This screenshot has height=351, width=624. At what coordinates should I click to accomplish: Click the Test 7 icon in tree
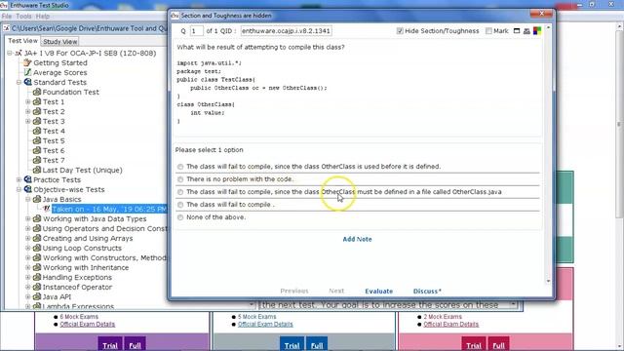coord(37,160)
